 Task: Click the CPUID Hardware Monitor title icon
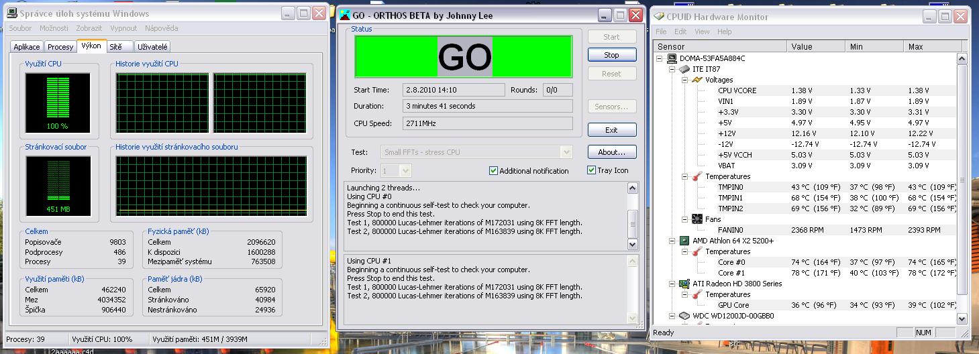coord(660,17)
